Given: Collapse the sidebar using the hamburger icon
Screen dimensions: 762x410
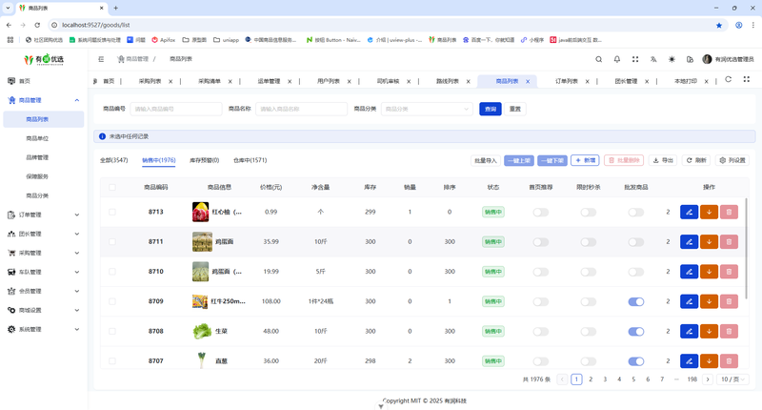Looking at the screenshot, I should coord(102,59).
